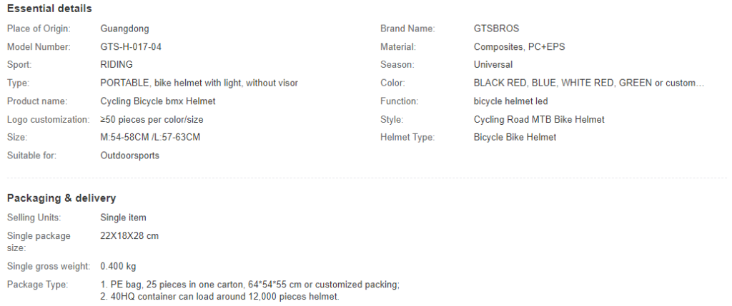Screen dimensions: 732x306
Task: Click the 22X18X28 cm package size
Action: point(129,235)
